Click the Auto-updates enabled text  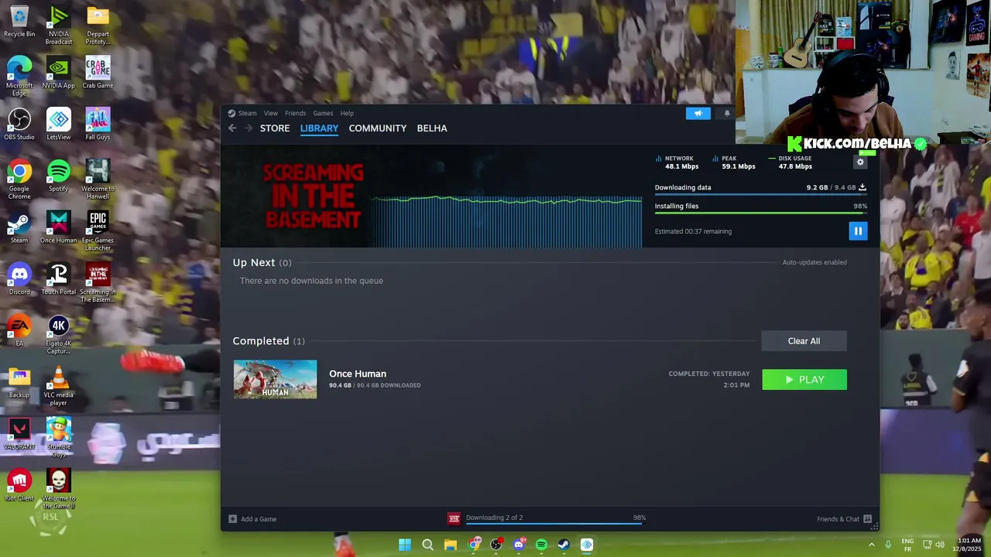click(x=814, y=262)
